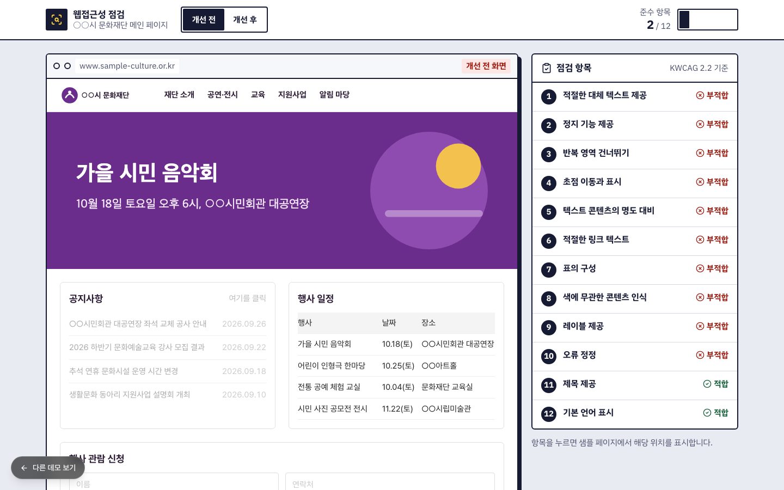
Task: Click table row 시민 사진 공모전 전시
Action: point(396,409)
